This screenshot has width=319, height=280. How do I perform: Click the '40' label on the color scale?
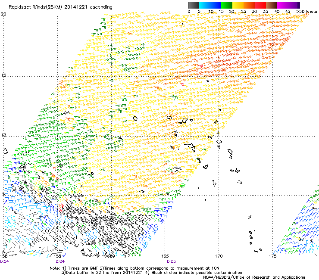click(277, 12)
